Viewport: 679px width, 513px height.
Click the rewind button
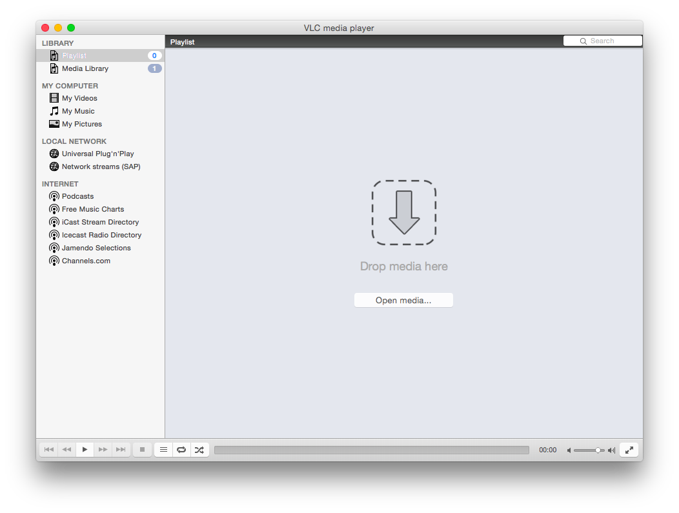(x=66, y=450)
